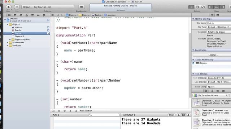231x129 pixels.
Task: Collapse the Objects project root
Action: click(x=5, y=20)
